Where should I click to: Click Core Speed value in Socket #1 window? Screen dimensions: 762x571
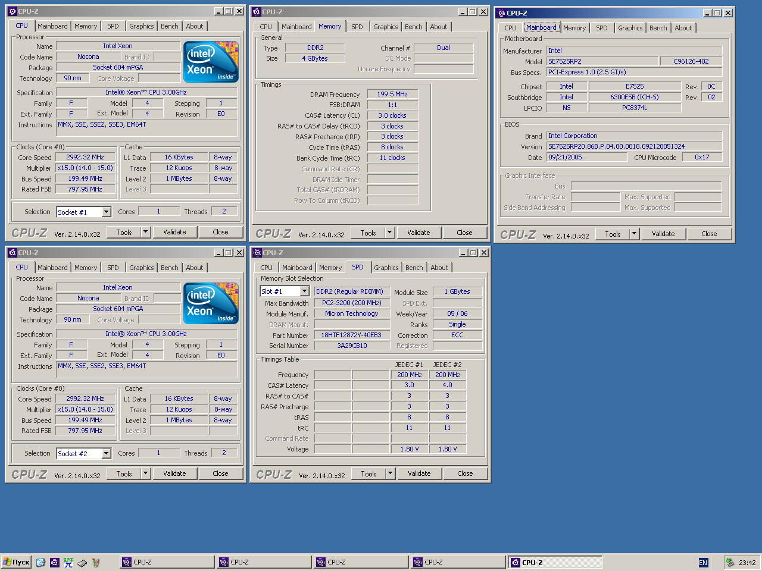[85, 157]
